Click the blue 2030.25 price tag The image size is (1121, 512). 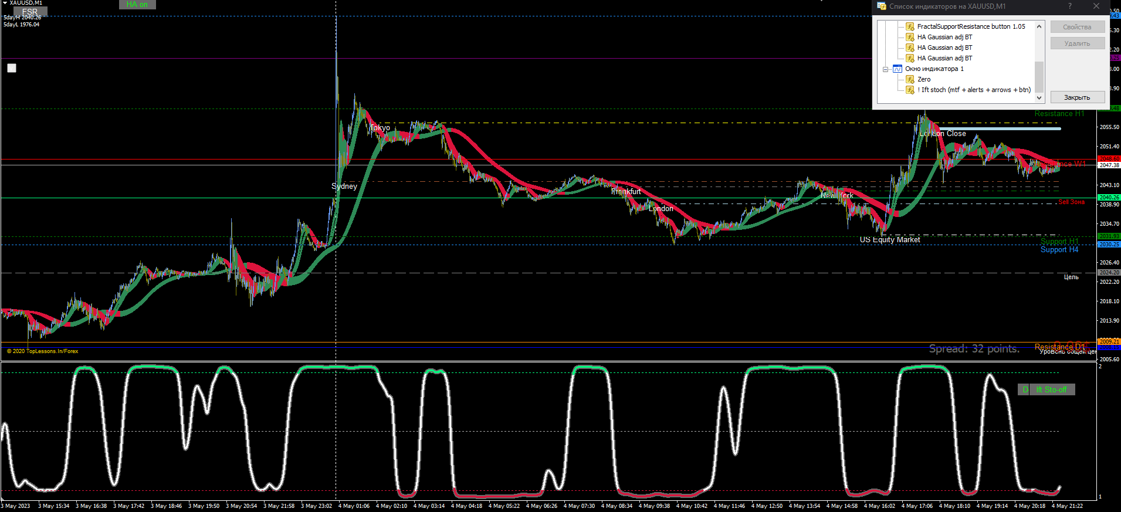[1109, 244]
